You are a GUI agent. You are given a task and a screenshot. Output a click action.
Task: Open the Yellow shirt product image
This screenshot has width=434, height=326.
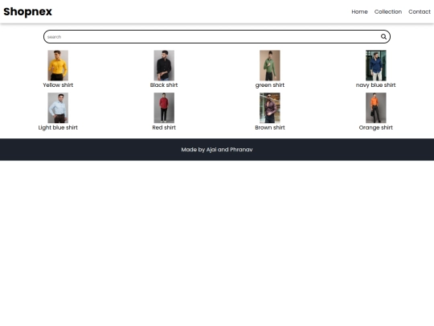(x=58, y=65)
